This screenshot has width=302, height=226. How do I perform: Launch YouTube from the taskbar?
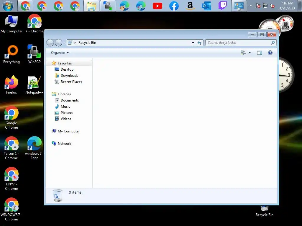(x=157, y=6)
